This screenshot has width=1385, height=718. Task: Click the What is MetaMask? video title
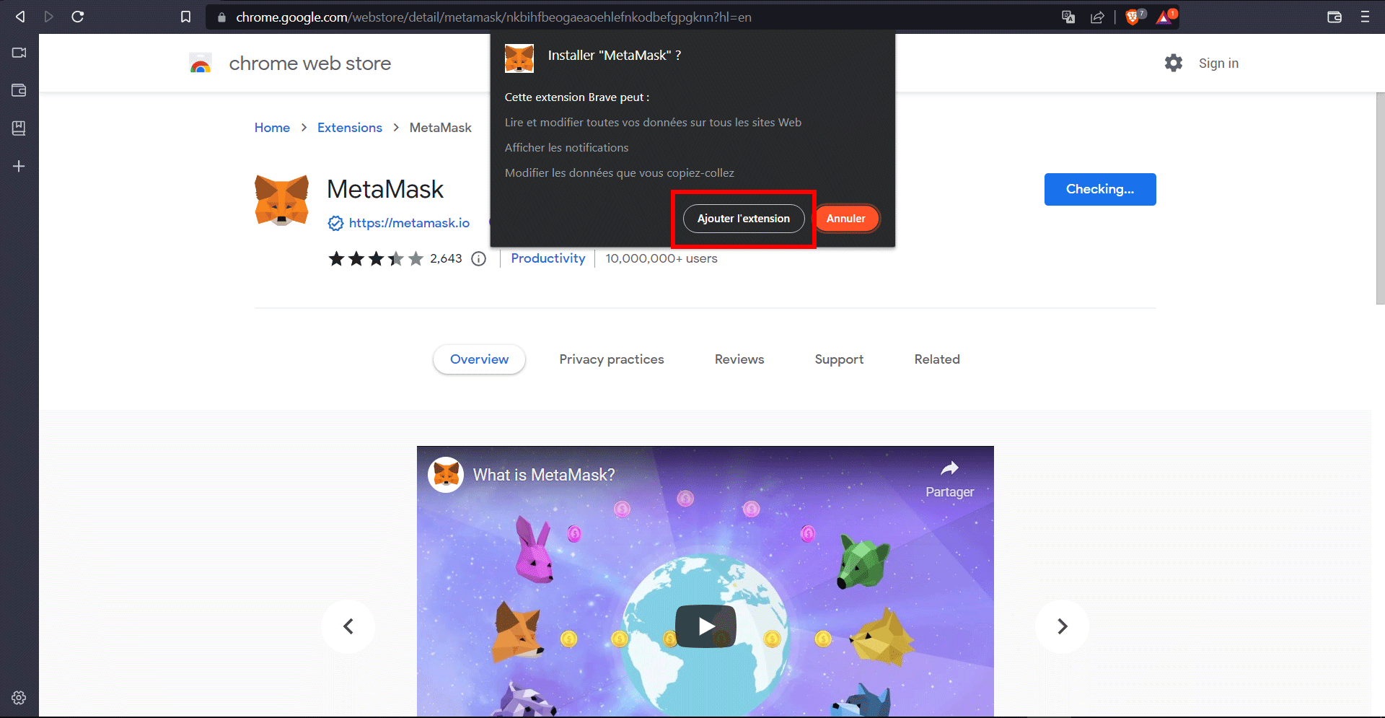pos(544,475)
